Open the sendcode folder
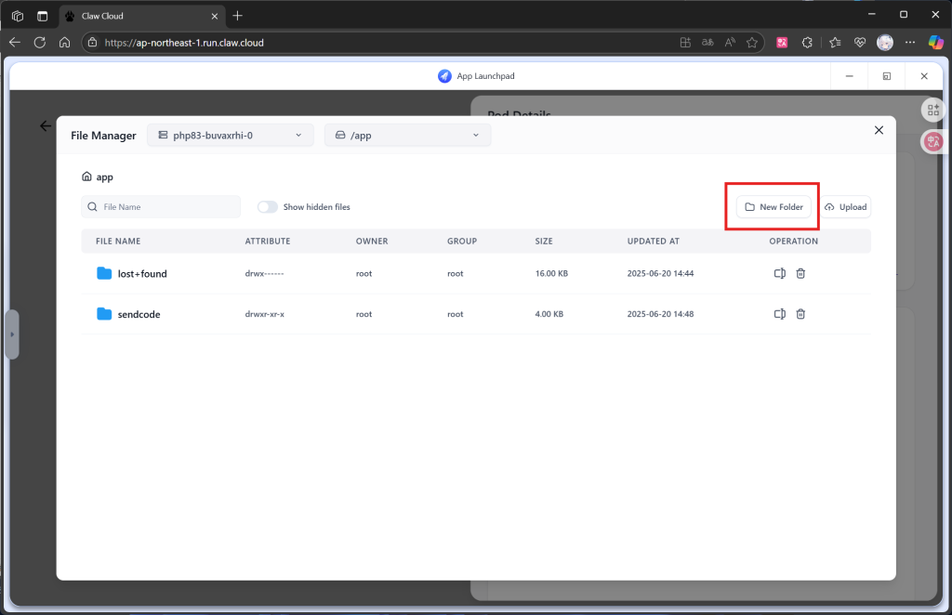 (139, 314)
